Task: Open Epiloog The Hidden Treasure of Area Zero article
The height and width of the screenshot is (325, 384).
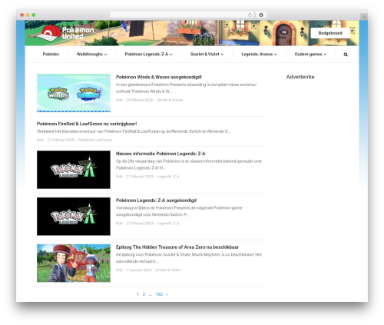Action: pos(177,247)
